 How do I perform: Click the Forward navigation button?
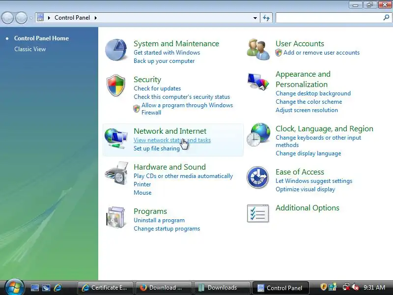point(21,18)
